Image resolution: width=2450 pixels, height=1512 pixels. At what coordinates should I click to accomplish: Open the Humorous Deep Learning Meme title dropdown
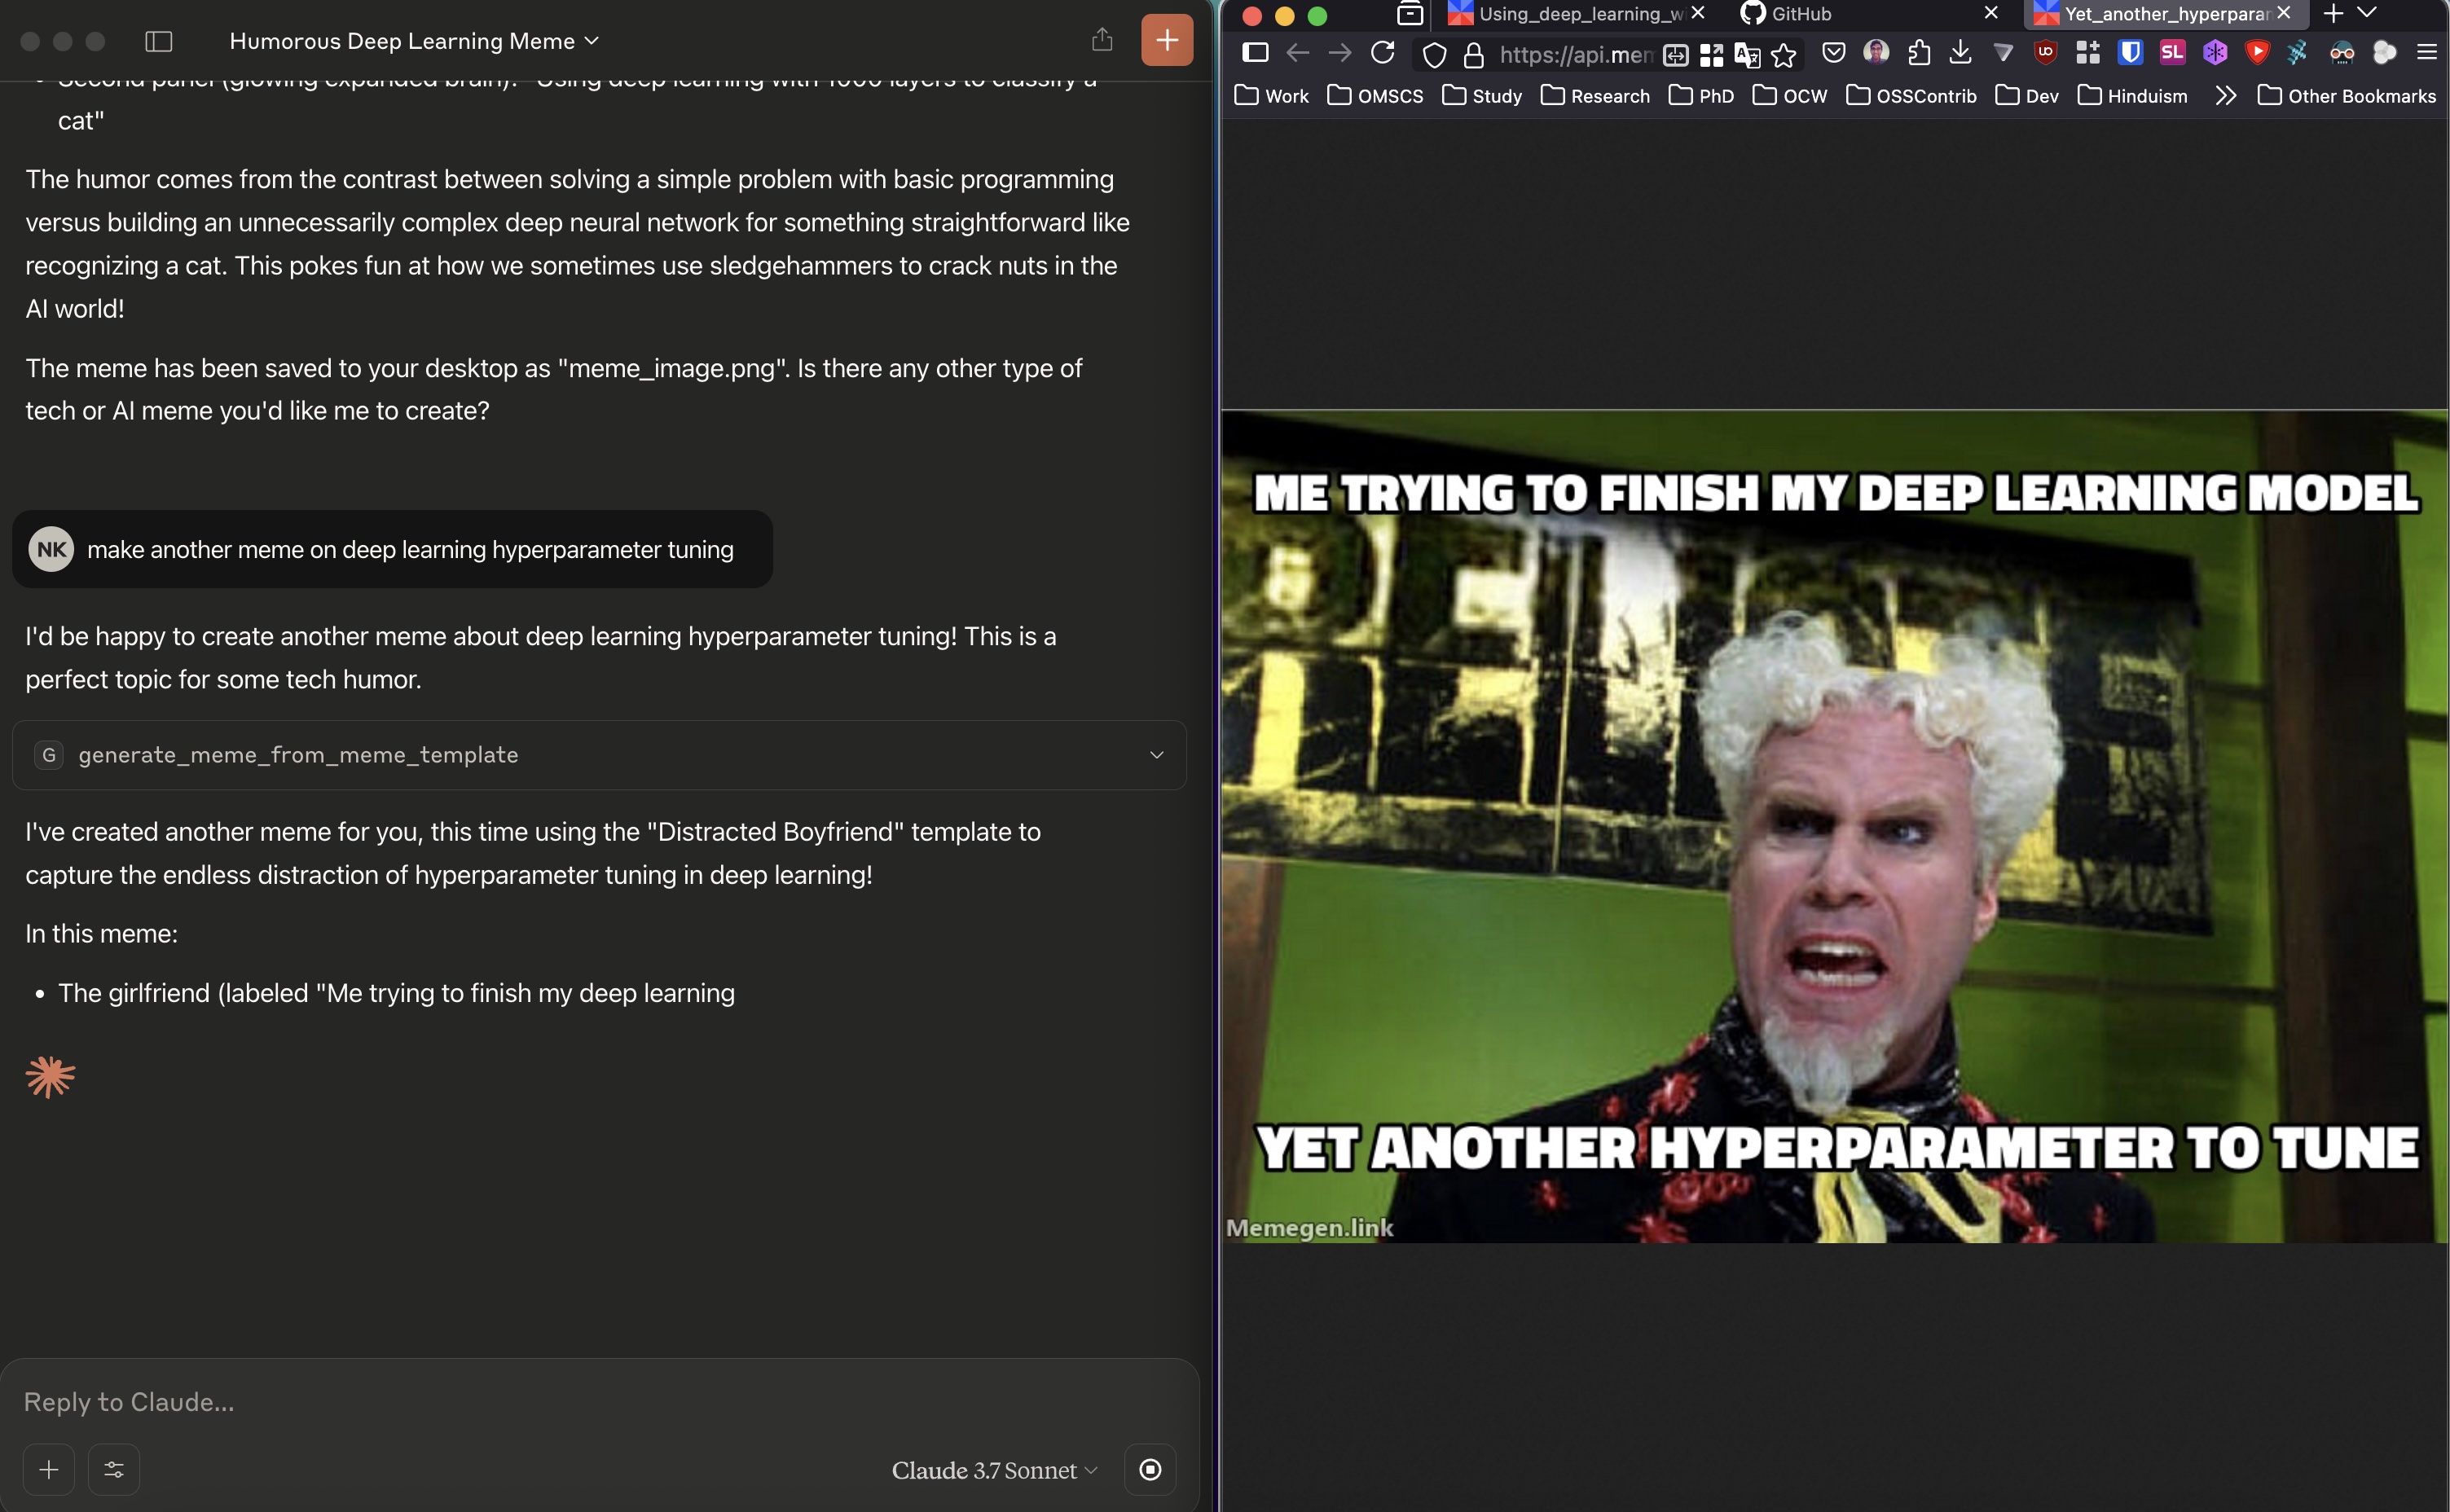413,41
